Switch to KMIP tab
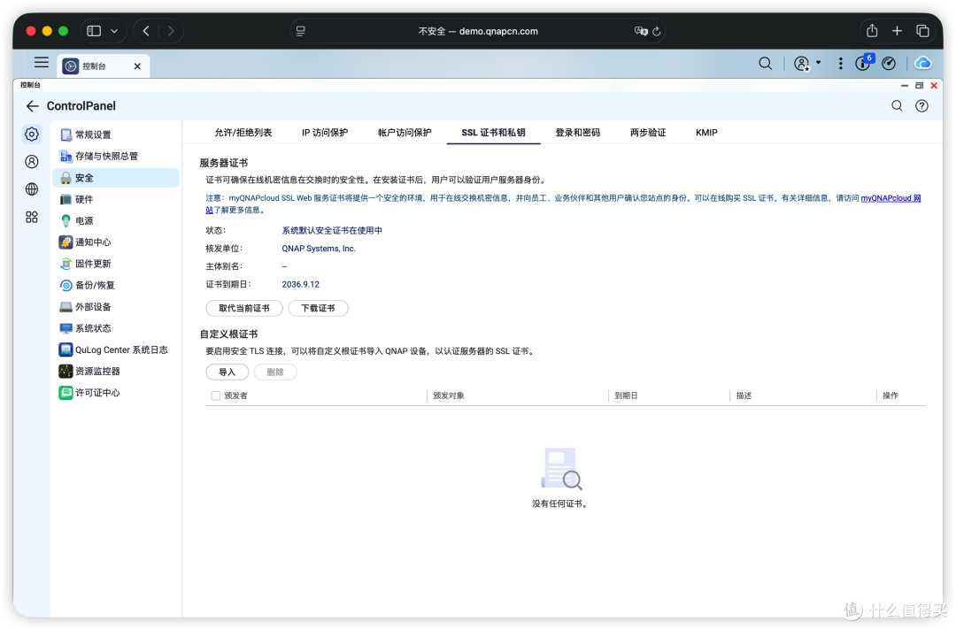The image size is (956, 630). click(706, 133)
